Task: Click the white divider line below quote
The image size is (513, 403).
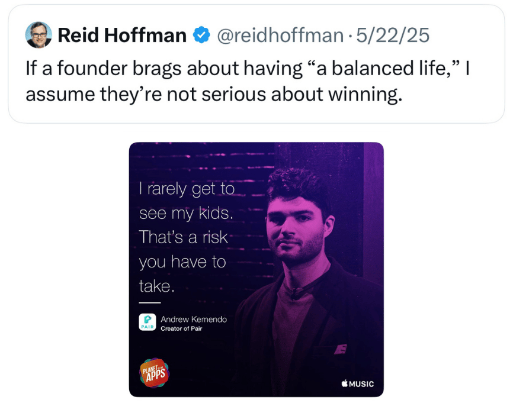Action: (149, 302)
